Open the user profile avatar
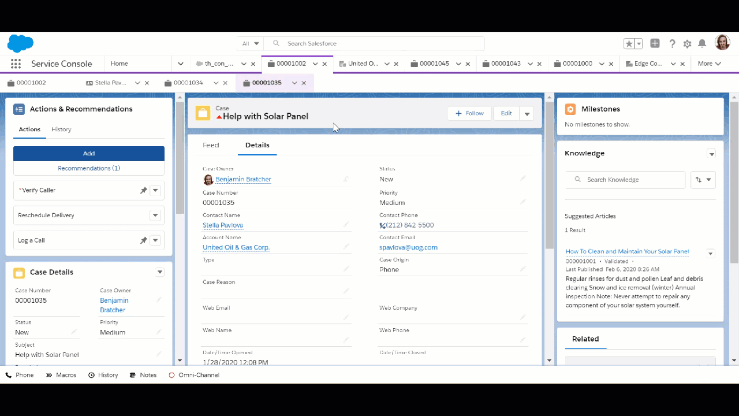739x416 pixels. [722, 42]
